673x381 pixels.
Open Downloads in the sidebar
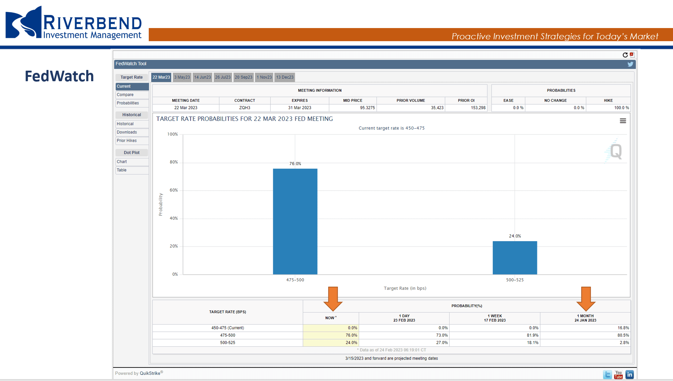click(x=132, y=132)
